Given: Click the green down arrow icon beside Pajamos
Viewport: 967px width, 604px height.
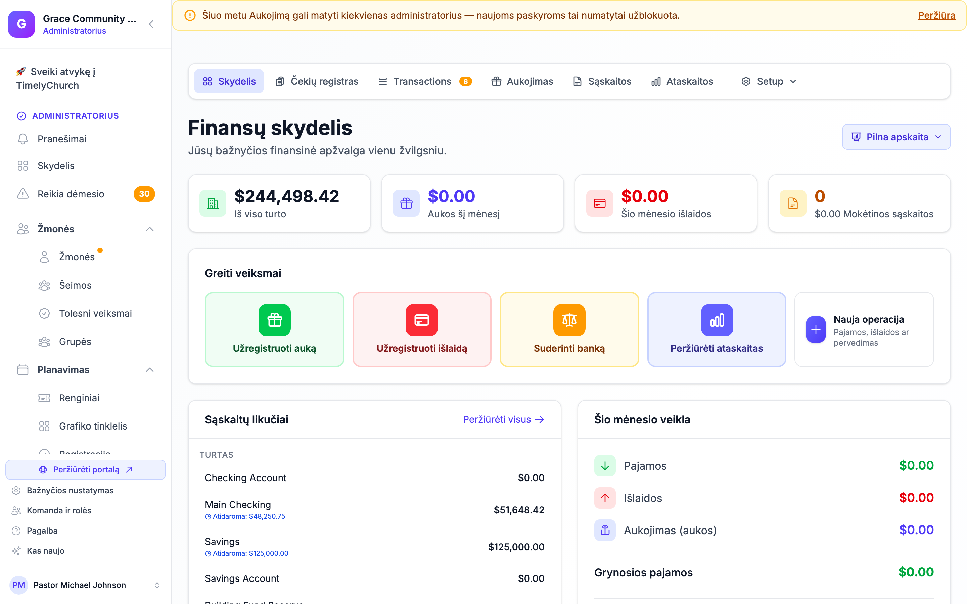Looking at the screenshot, I should click(x=605, y=466).
